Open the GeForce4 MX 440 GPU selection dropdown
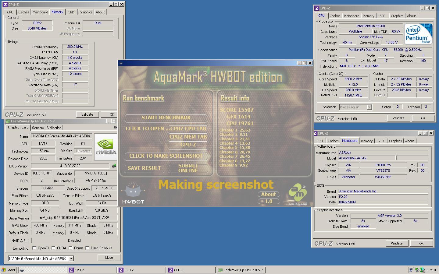The width and height of the screenshot is (439, 274). [71, 258]
